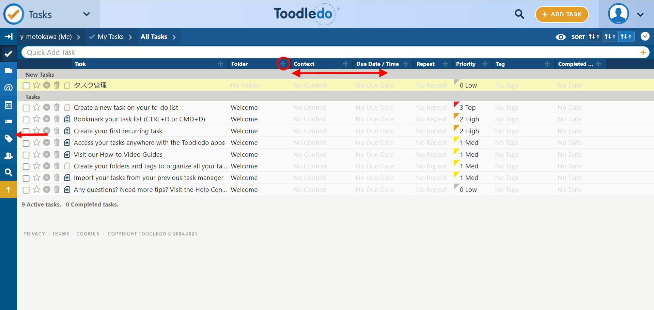Check off 'Access your tasks anywhere' task
The width and height of the screenshot is (654, 310).
tap(26, 143)
